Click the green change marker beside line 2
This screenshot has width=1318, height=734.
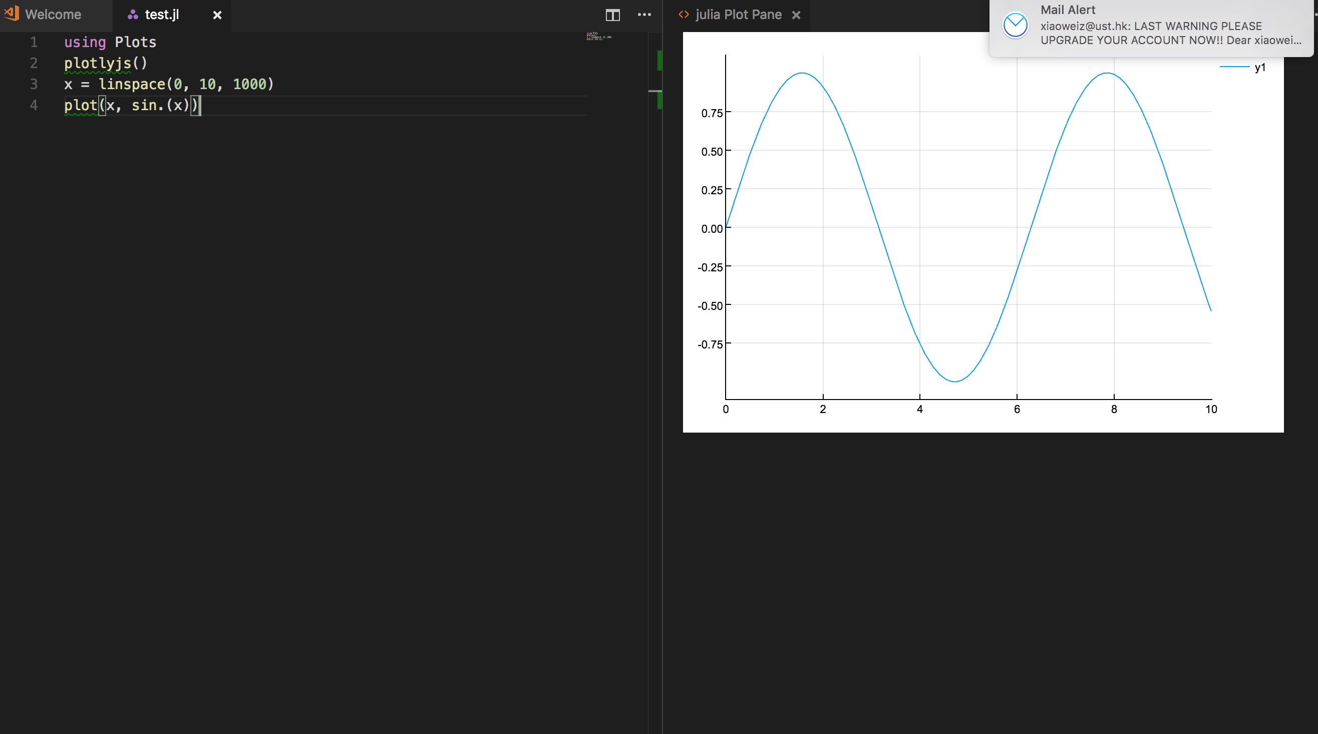click(x=660, y=62)
